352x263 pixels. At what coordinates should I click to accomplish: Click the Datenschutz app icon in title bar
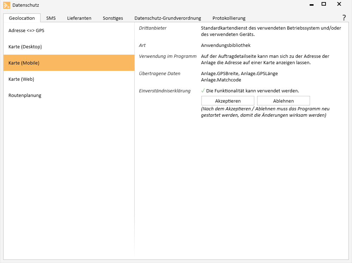7,5
